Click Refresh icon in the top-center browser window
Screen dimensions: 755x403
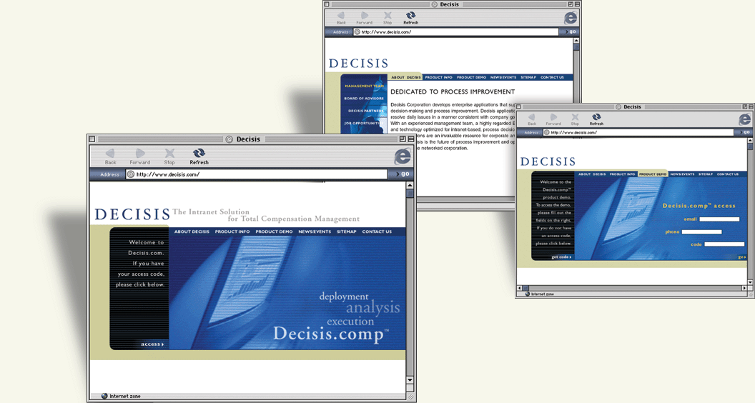tap(410, 15)
